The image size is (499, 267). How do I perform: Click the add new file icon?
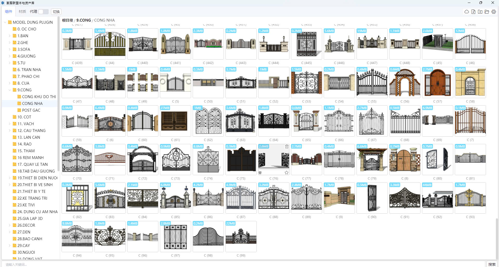click(473, 12)
